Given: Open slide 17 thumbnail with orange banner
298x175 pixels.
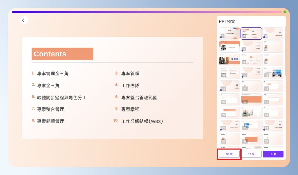Looking at the screenshot, I should 251,99.
